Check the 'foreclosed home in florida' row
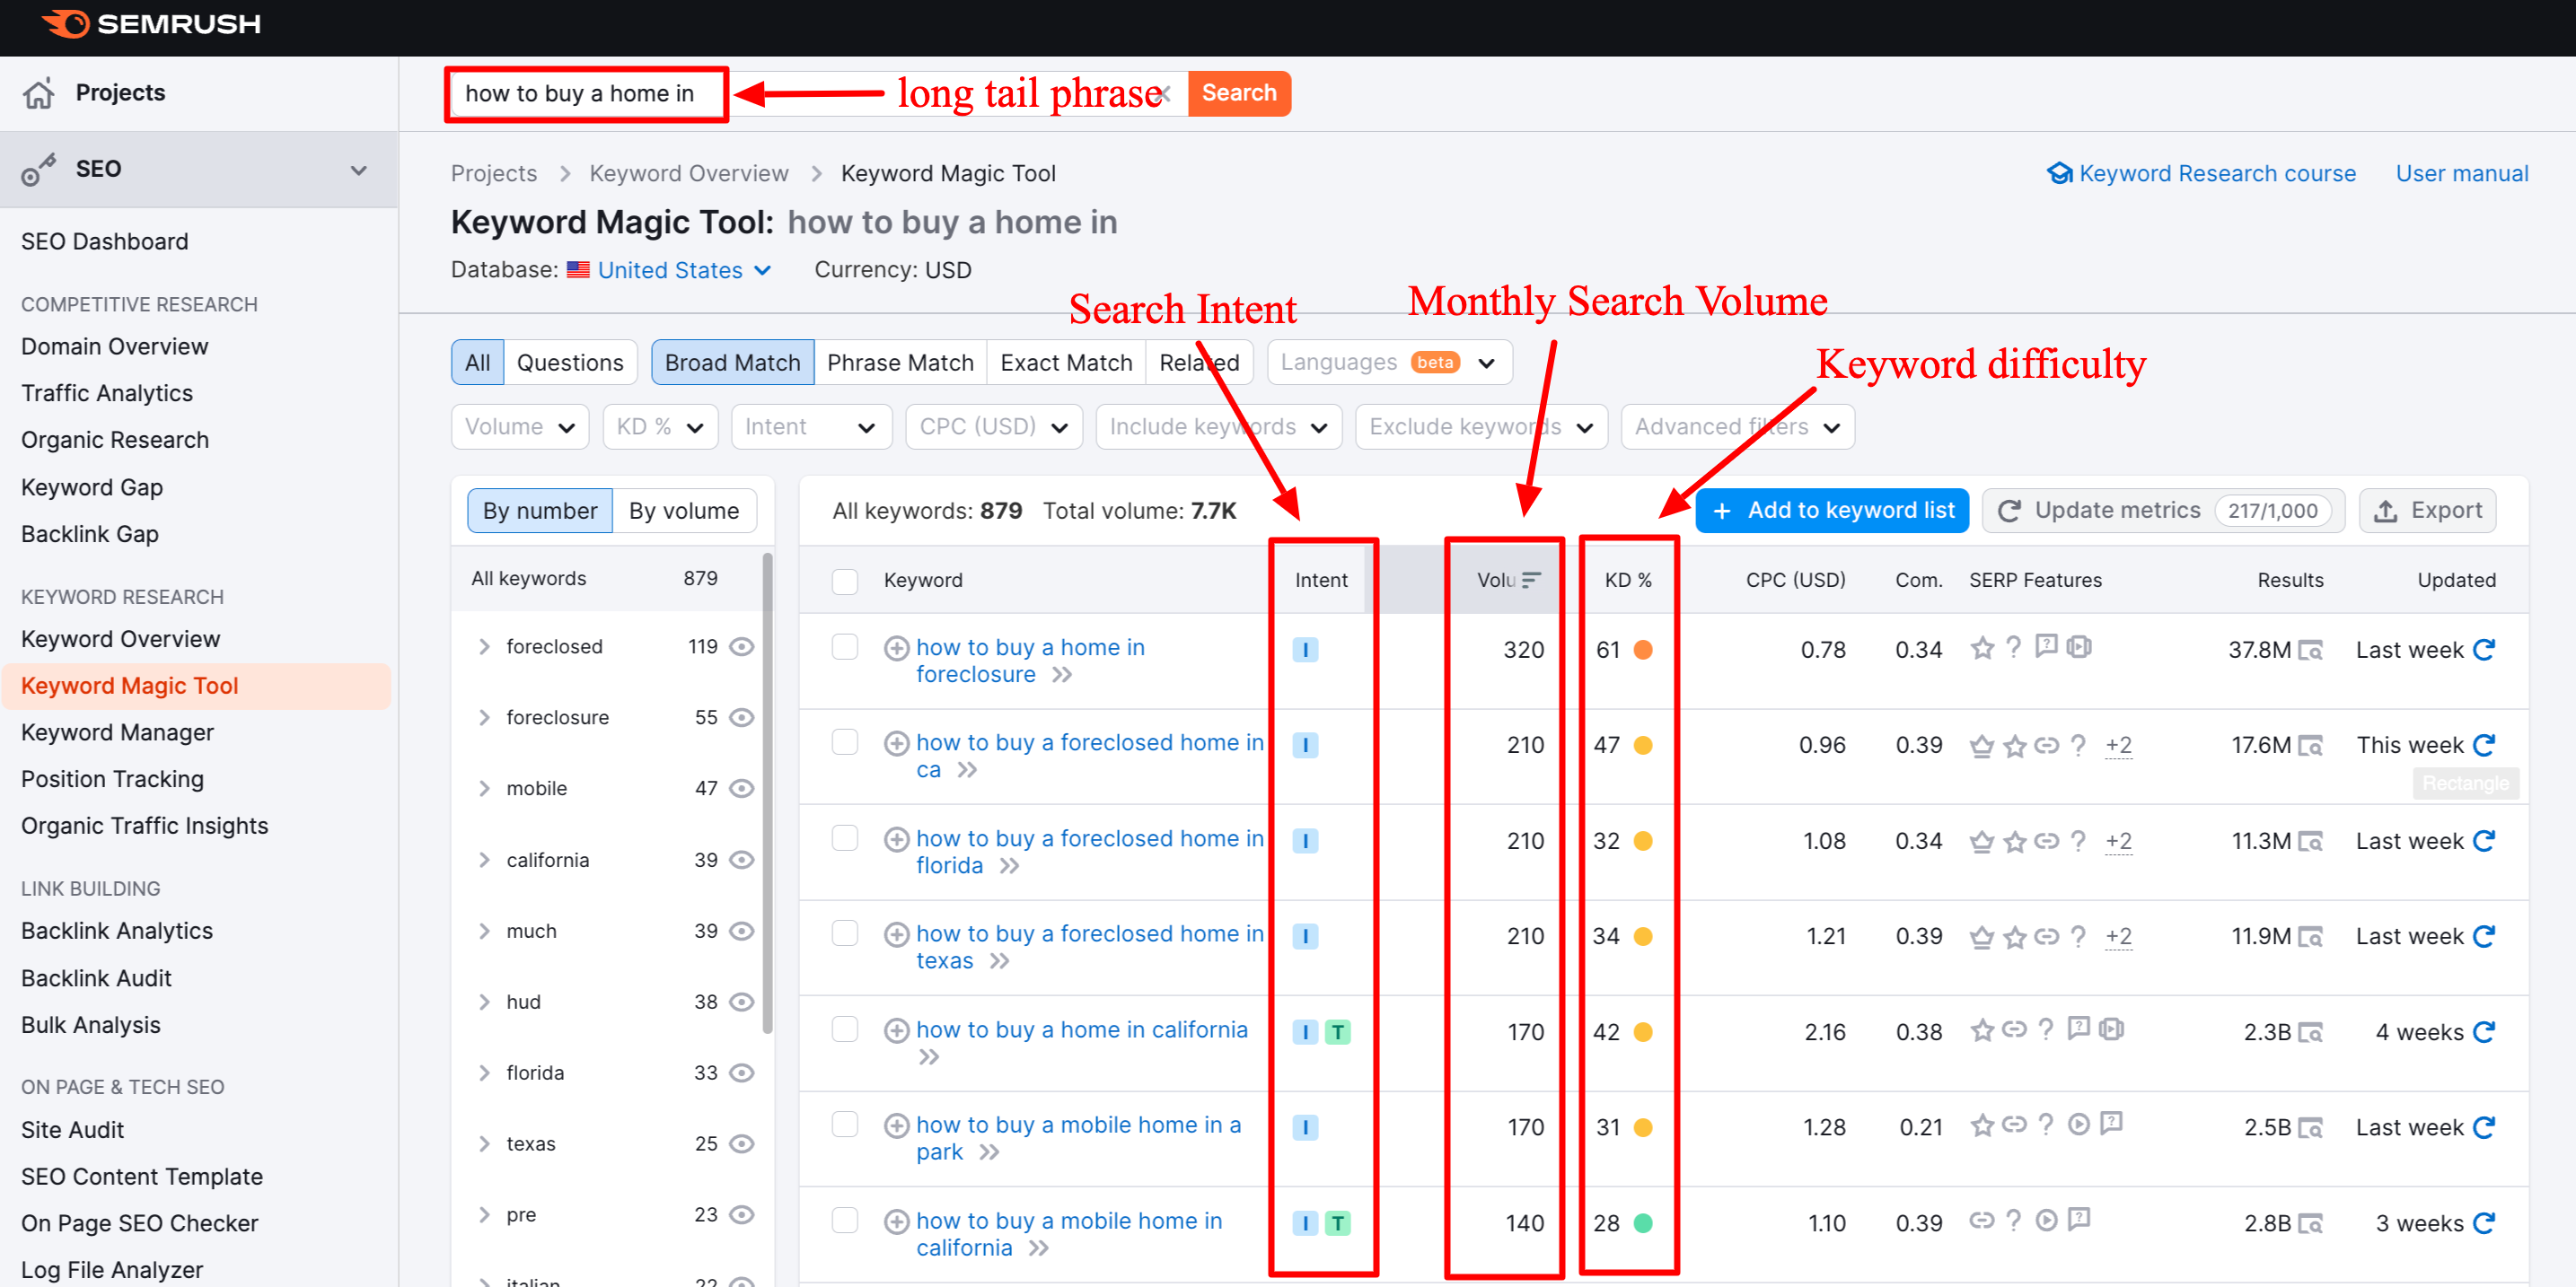2576x1287 pixels. [845, 838]
